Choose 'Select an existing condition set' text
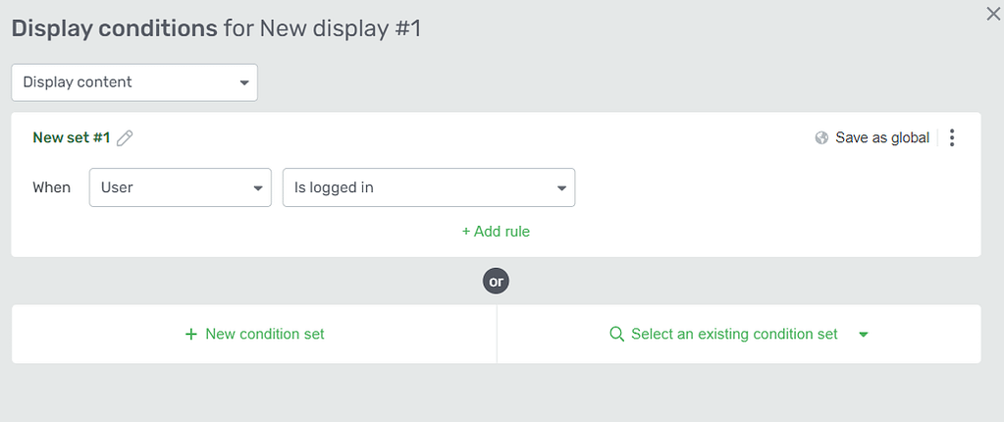The image size is (1004, 422). click(734, 335)
